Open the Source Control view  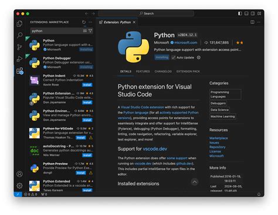19,47
